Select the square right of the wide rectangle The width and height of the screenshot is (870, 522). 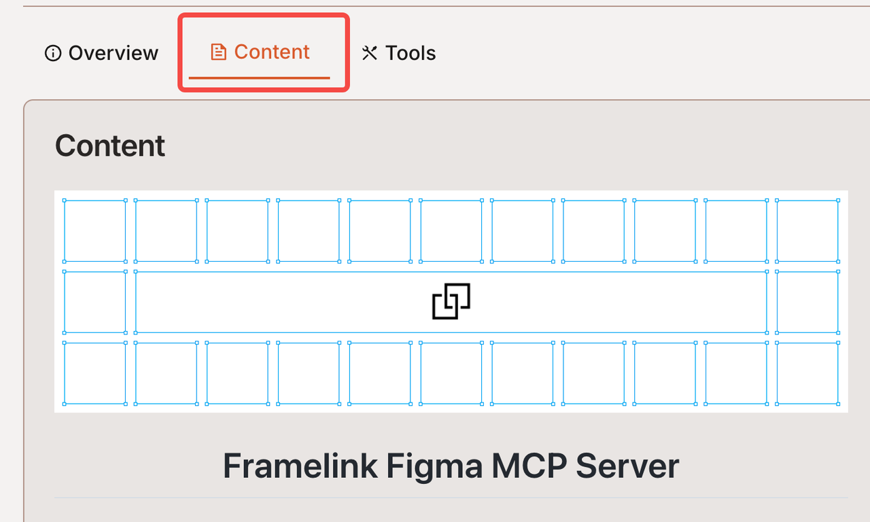(x=807, y=302)
